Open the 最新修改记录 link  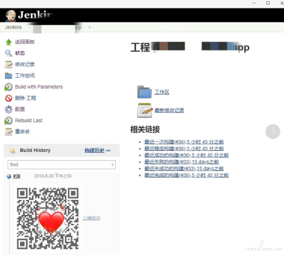click(169, 110)
